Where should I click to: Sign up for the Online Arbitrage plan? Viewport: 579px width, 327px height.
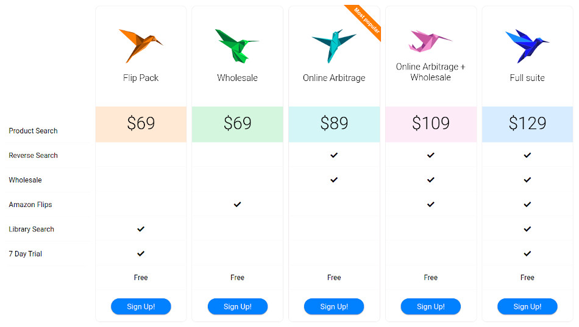[334, 306]
